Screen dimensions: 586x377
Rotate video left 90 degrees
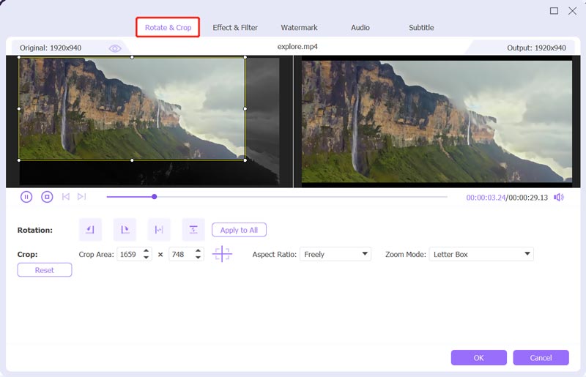tap(90, 229)
